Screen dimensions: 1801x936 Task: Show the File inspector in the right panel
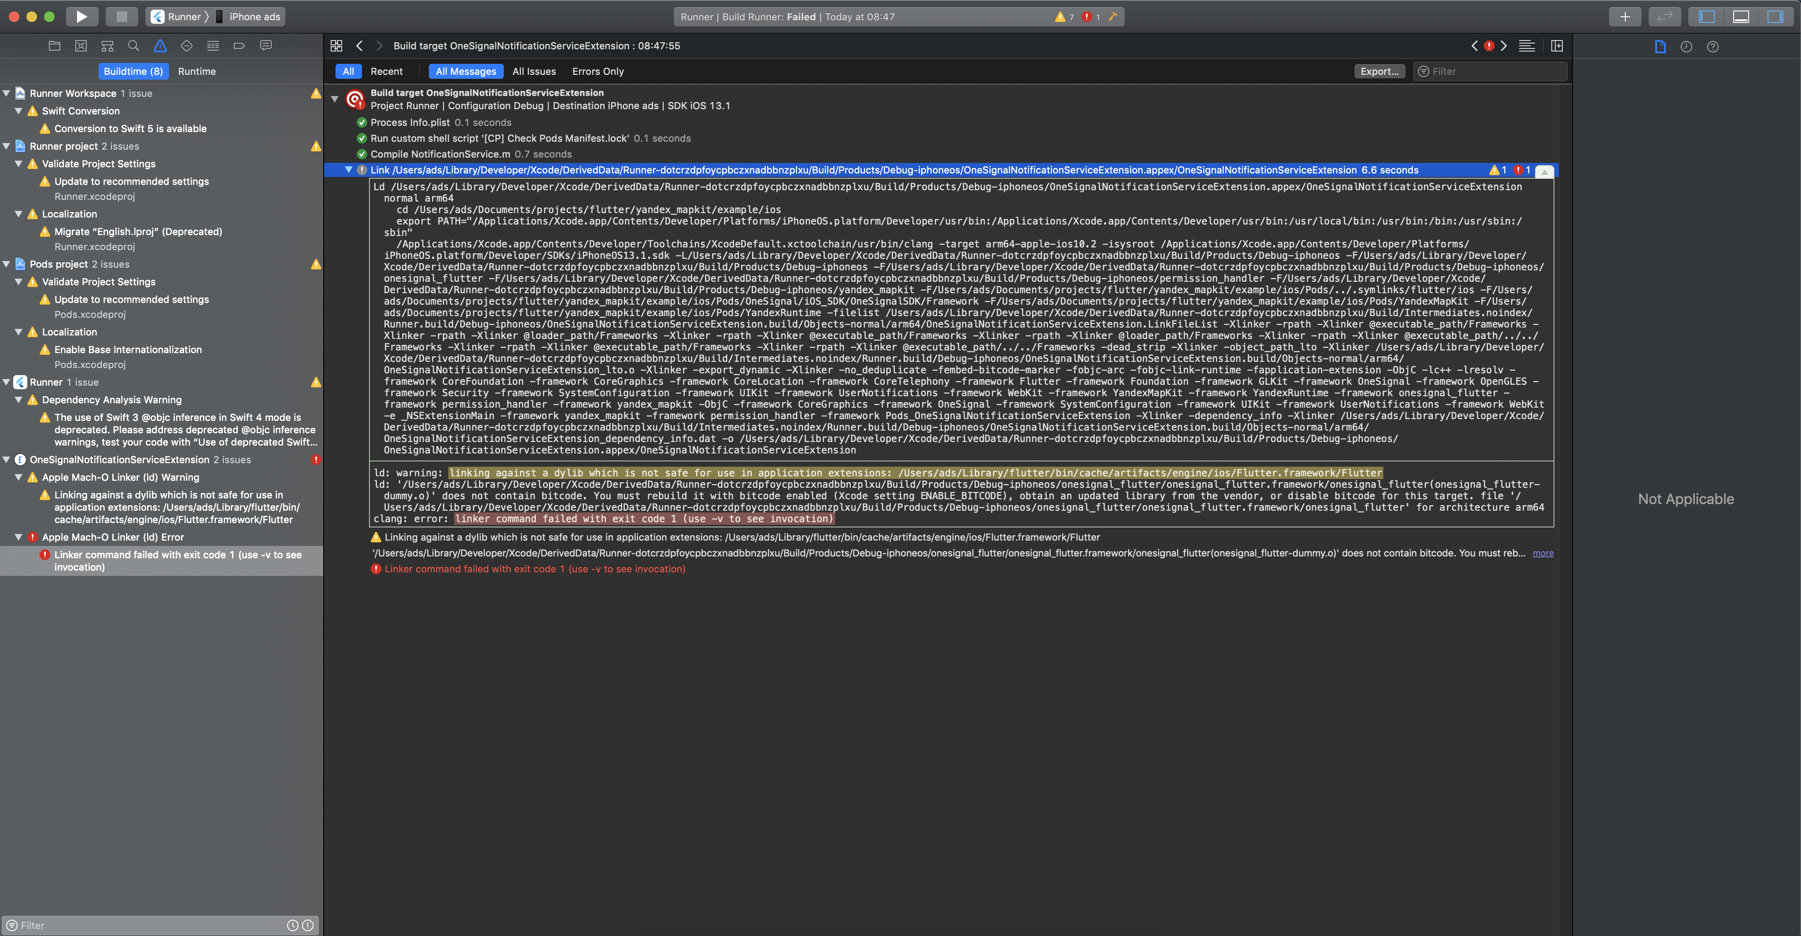click(x=1661, y=47)
